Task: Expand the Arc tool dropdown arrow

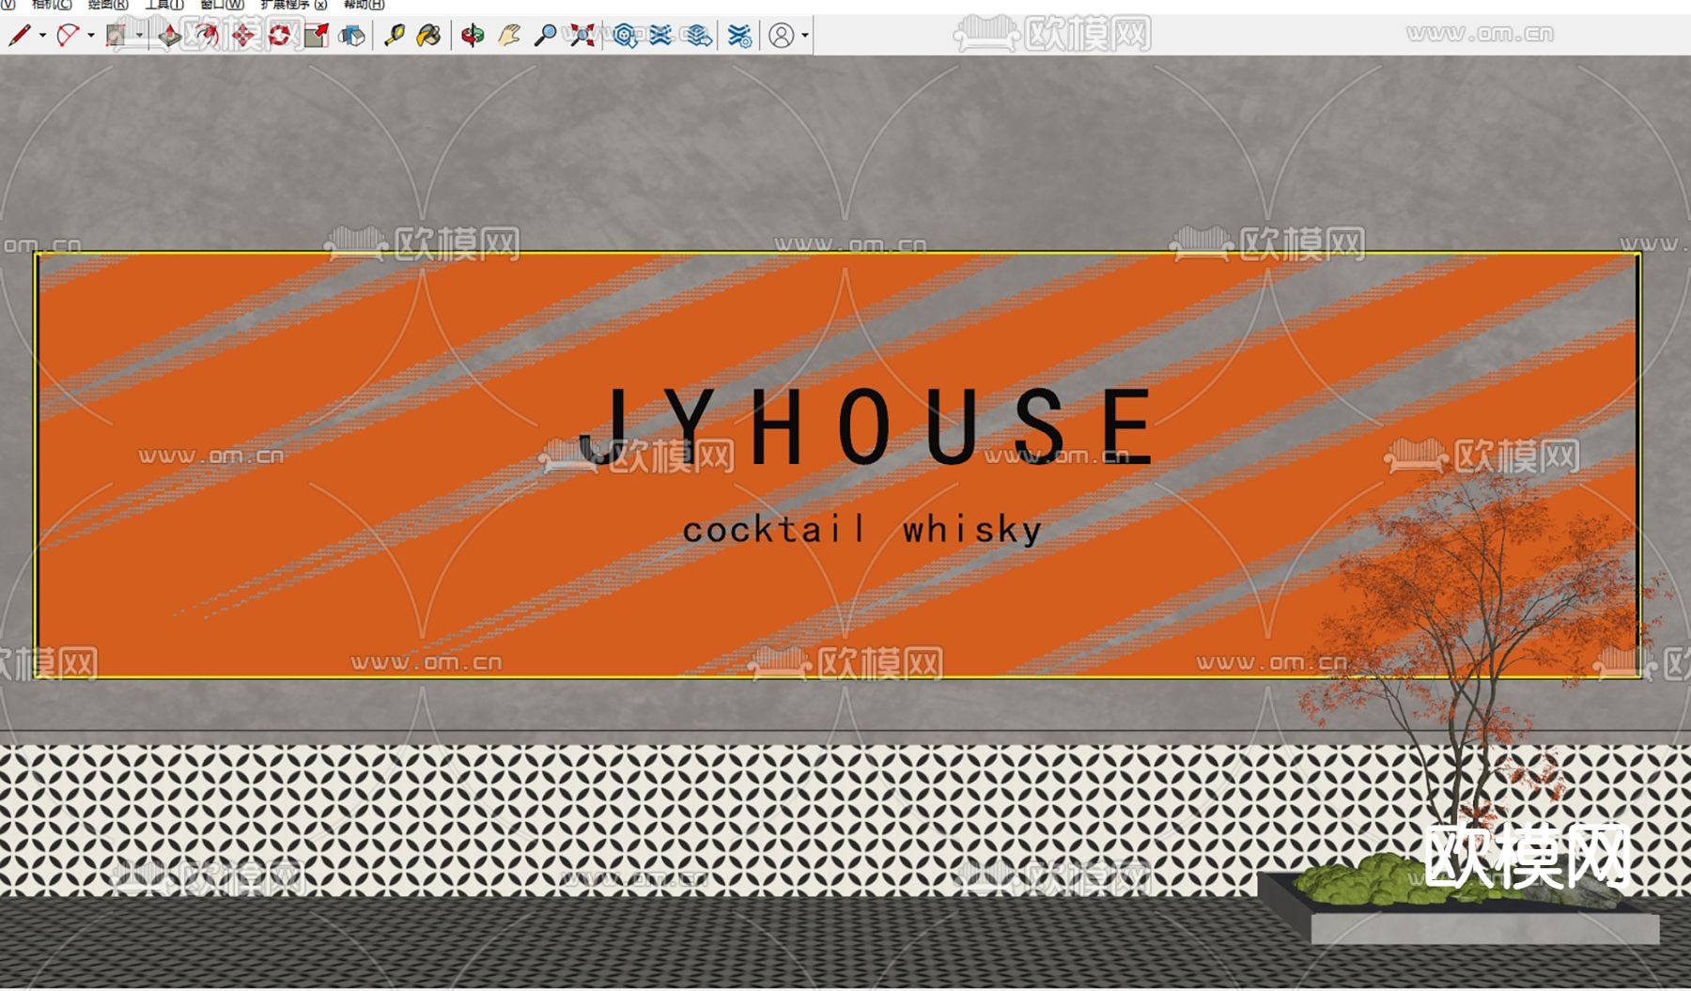Action: pos(91,36)
